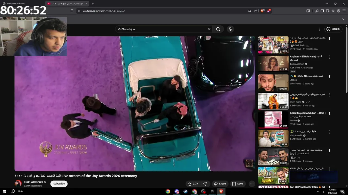Open Brave main hamburger menu
Viewport: 348px width, 195px height.
[x=344, y=11]
